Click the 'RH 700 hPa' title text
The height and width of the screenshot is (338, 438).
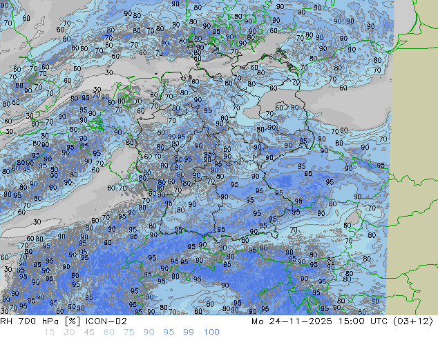(x=29, y=321)
